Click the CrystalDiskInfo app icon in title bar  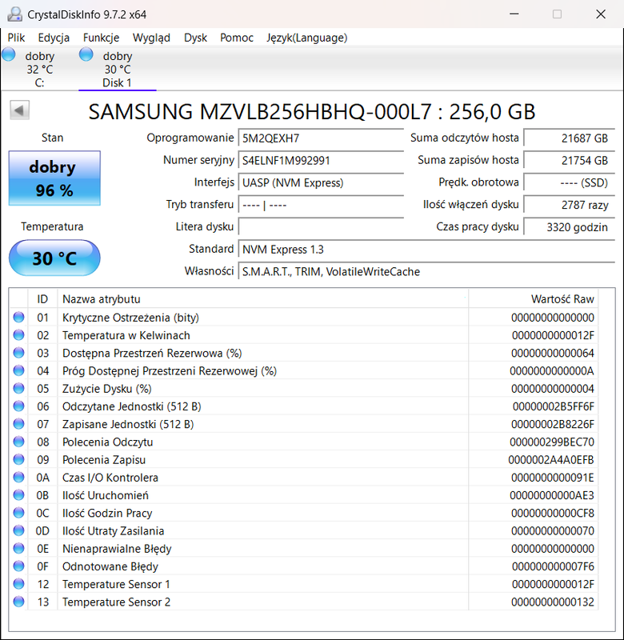tap(14, 14)
